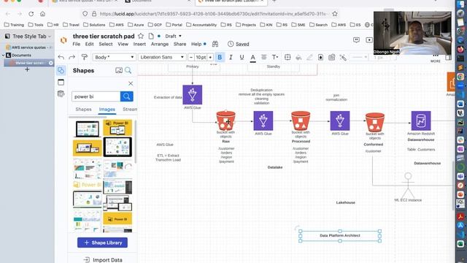Run the shape search with blue magnifier button
Image resolution: width=467 pixels, height=263 pixels.
point(126,96)
